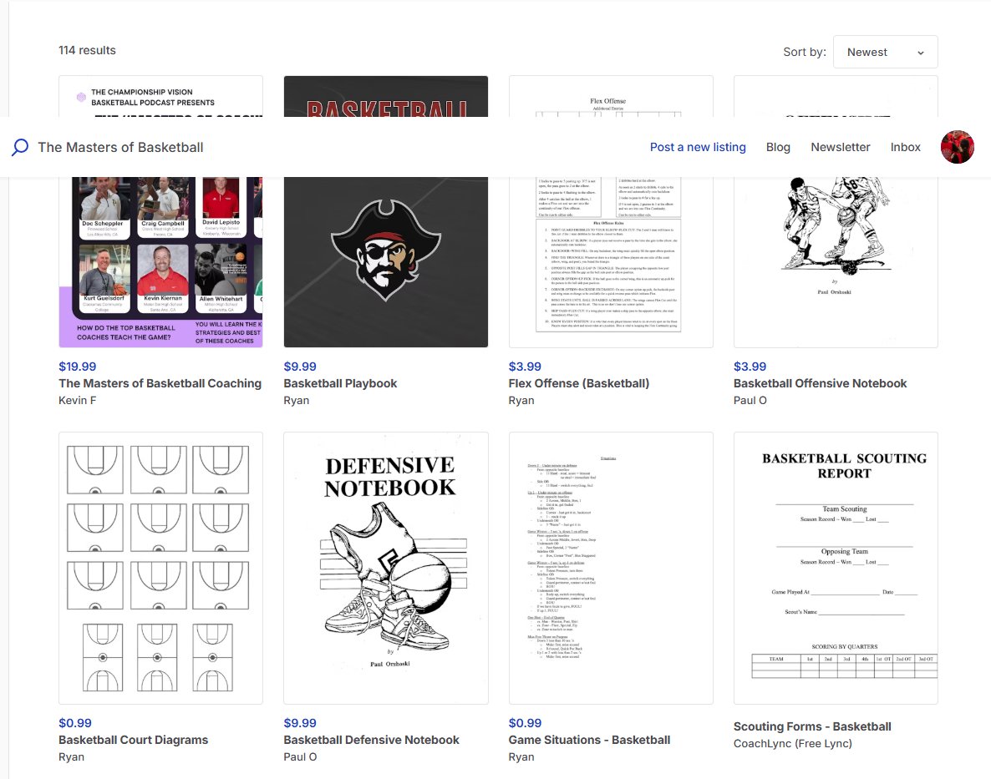
Task: Click Basketball Defensive Notebook title
Action: (372, 740)
